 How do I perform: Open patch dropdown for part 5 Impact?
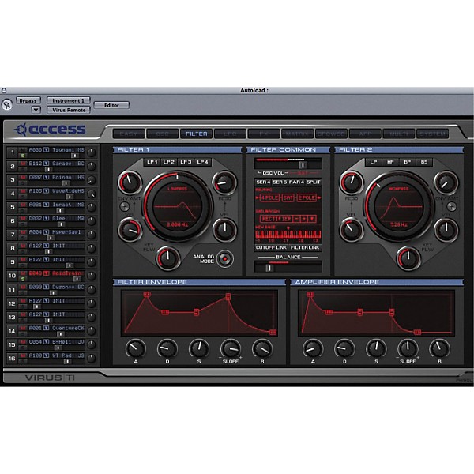46,205
